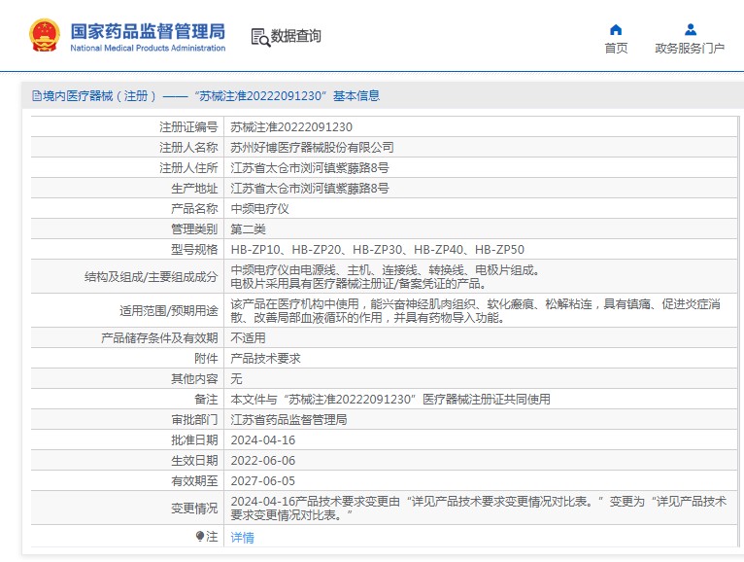Click approval department 江苏省药品监督管理局
This screenshot has height=562, width=744.
point(288,420)
